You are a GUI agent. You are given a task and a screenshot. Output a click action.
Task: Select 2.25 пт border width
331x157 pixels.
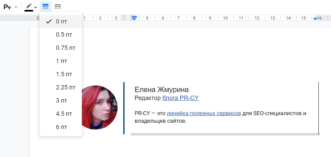pyautogui.click(x=61, y=87)
